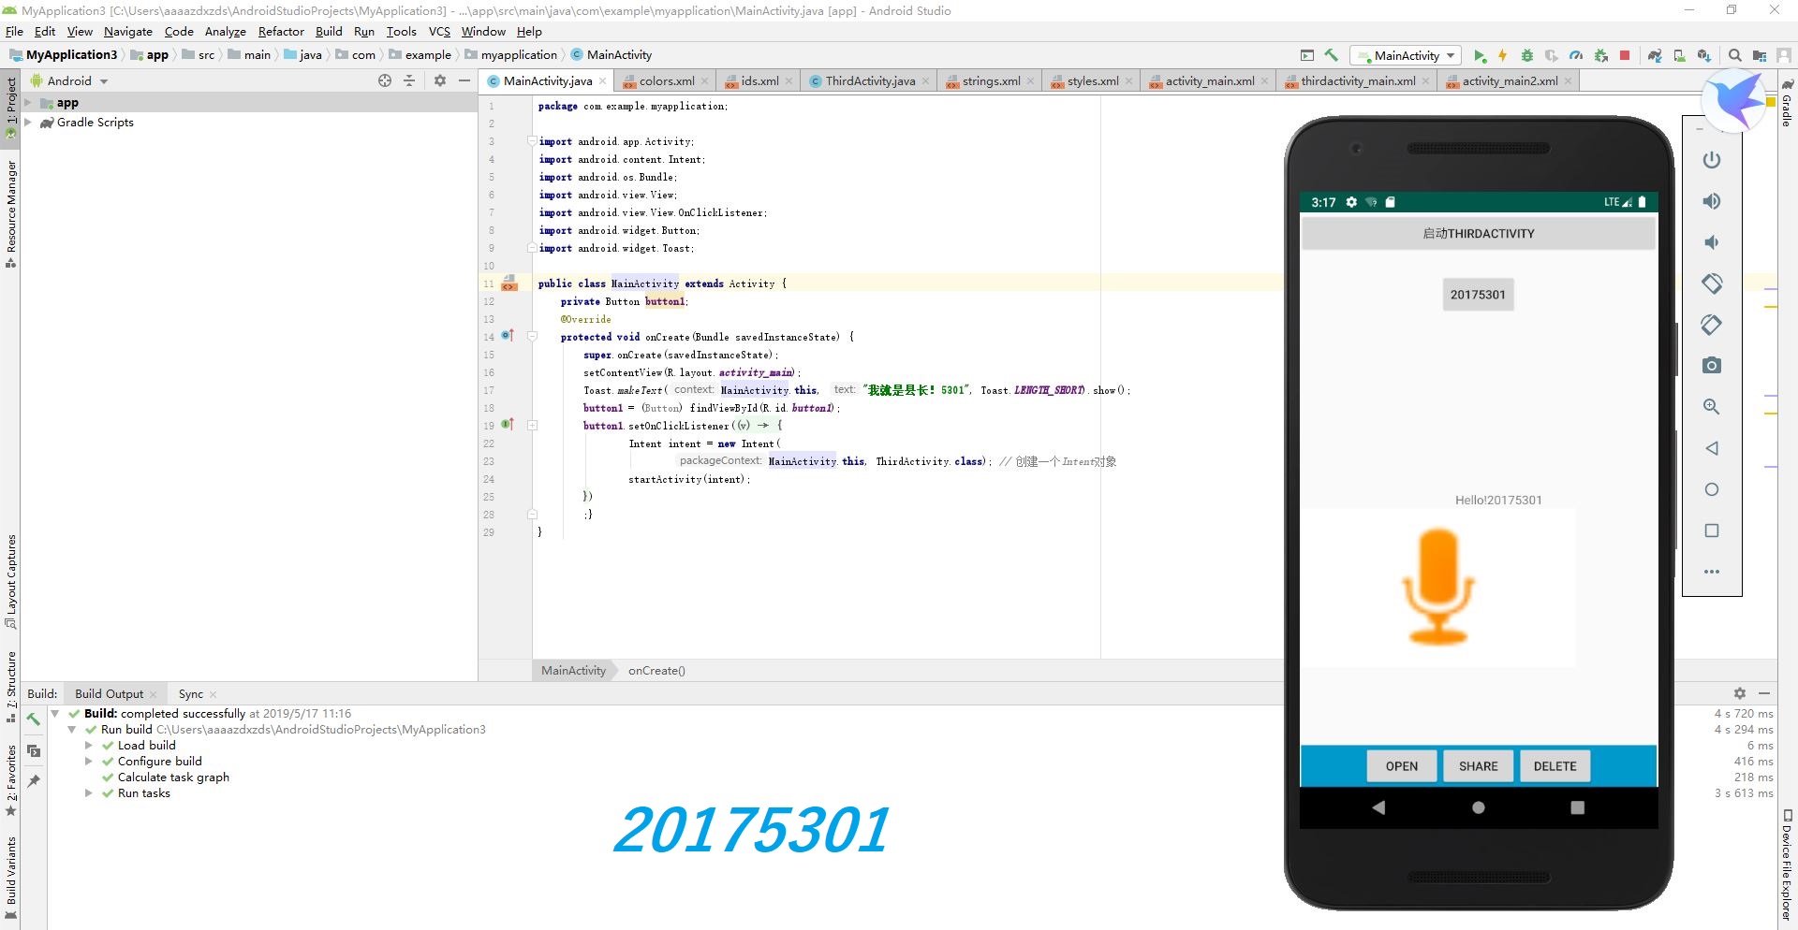Collapse the Run build node

tap(72, 730)
